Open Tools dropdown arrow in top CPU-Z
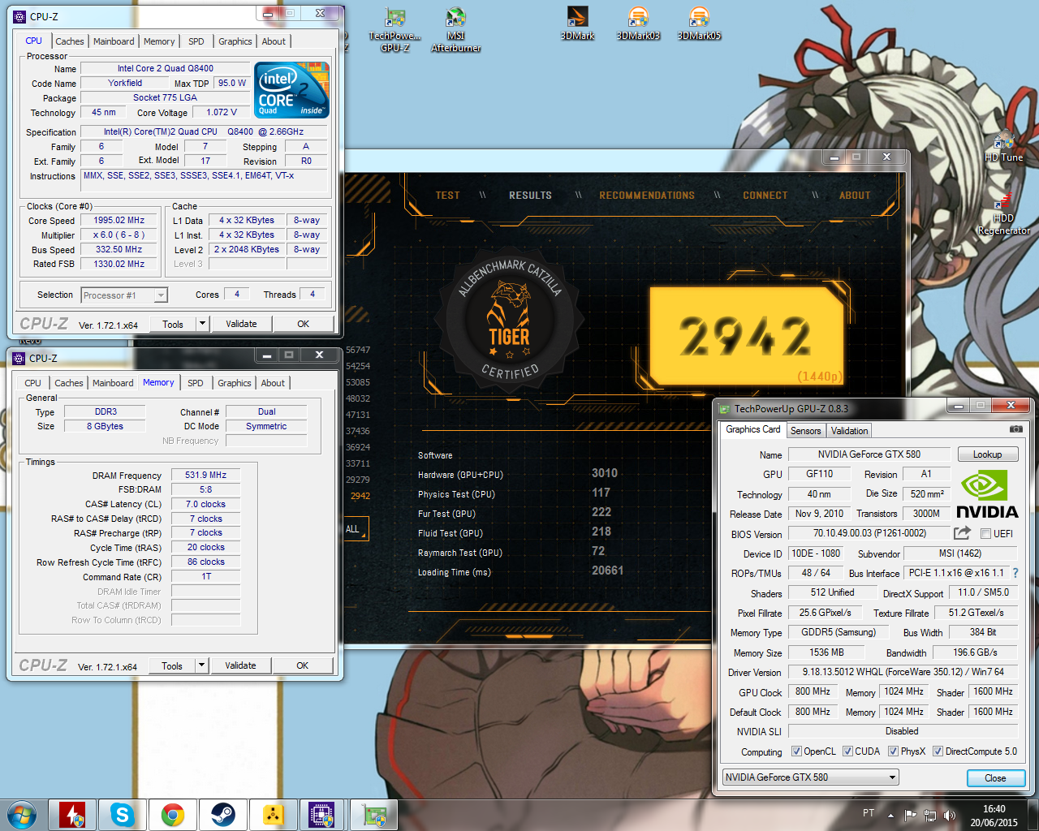Screen dimensions: 1039x831 click(202, 324)
